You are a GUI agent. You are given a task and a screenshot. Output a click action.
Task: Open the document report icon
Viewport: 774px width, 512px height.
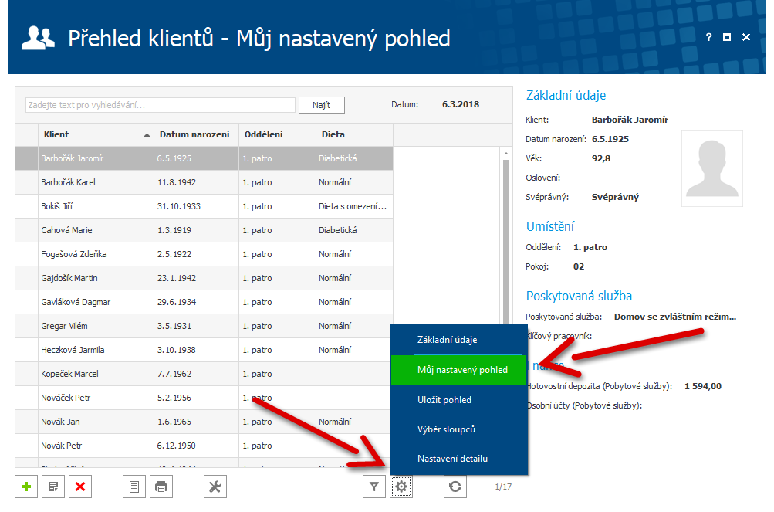134,487
